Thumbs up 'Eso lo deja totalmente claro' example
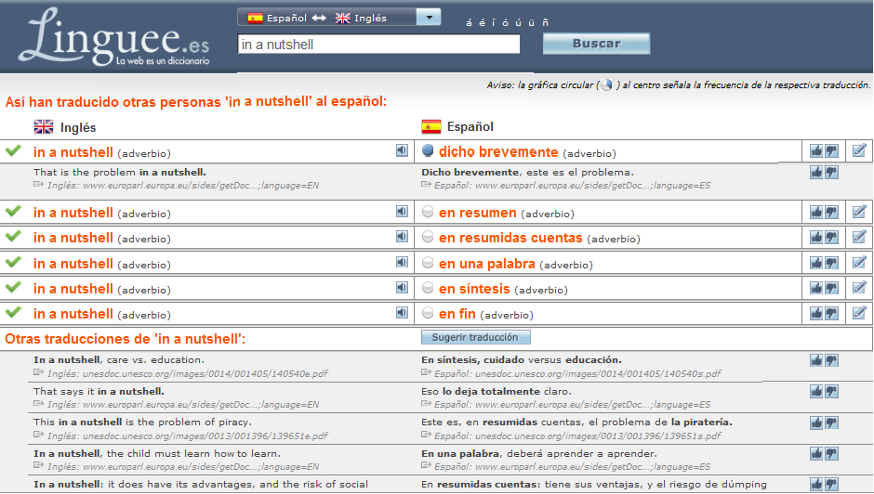 point(816,392)
